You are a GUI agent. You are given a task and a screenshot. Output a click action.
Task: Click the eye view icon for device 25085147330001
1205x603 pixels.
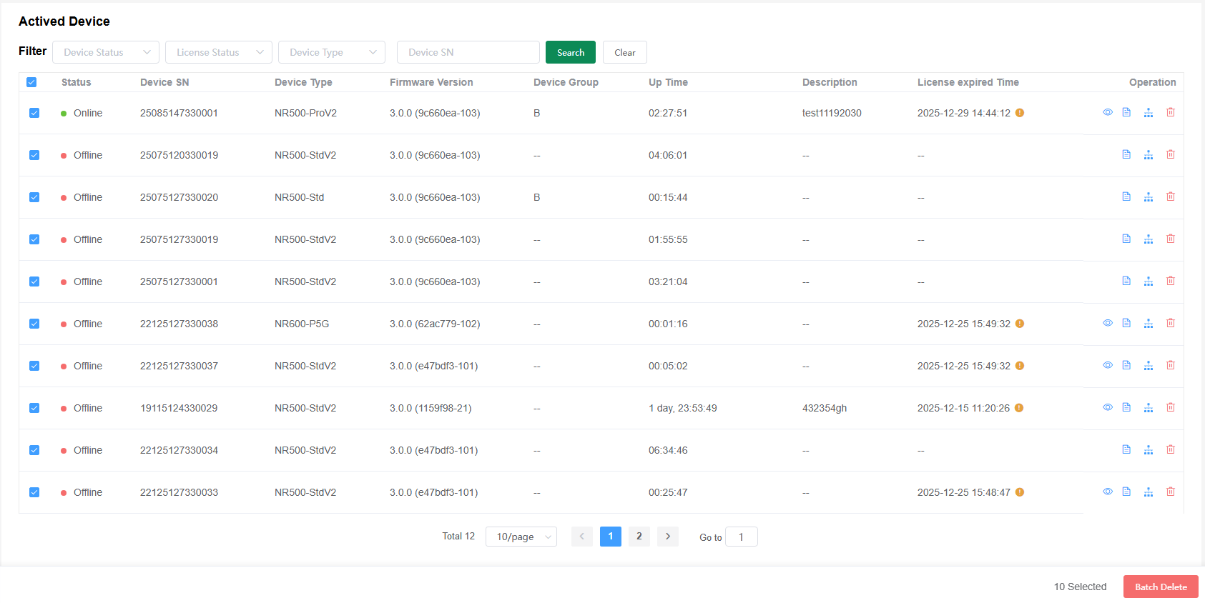[1107, 112]
